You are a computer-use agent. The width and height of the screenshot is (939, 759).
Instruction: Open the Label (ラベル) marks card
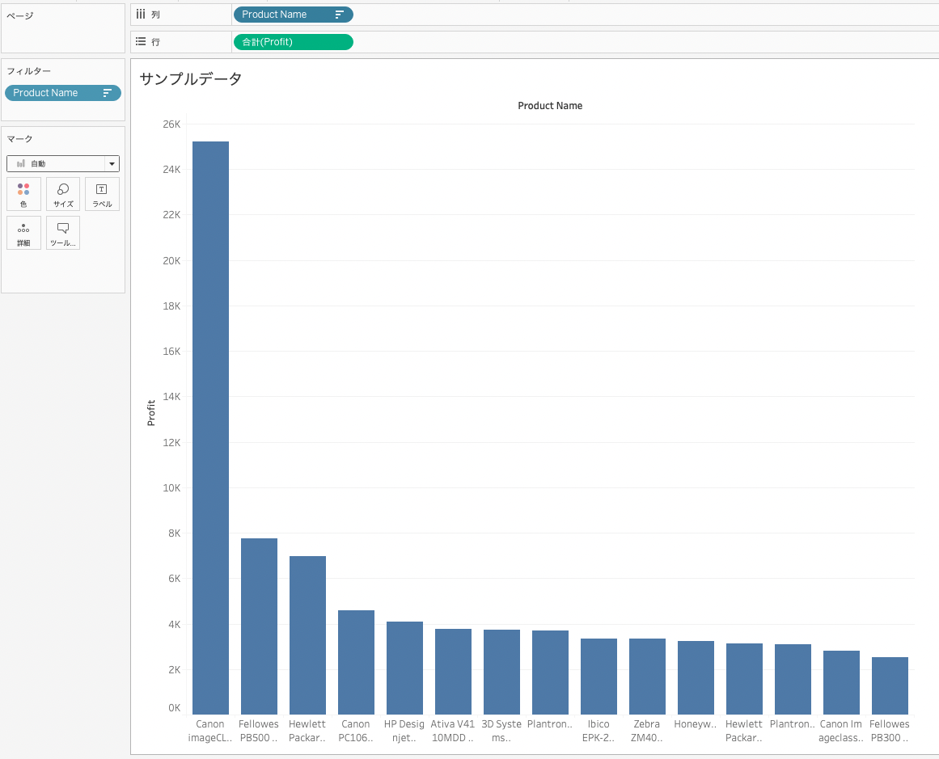(x=103, y=194)
